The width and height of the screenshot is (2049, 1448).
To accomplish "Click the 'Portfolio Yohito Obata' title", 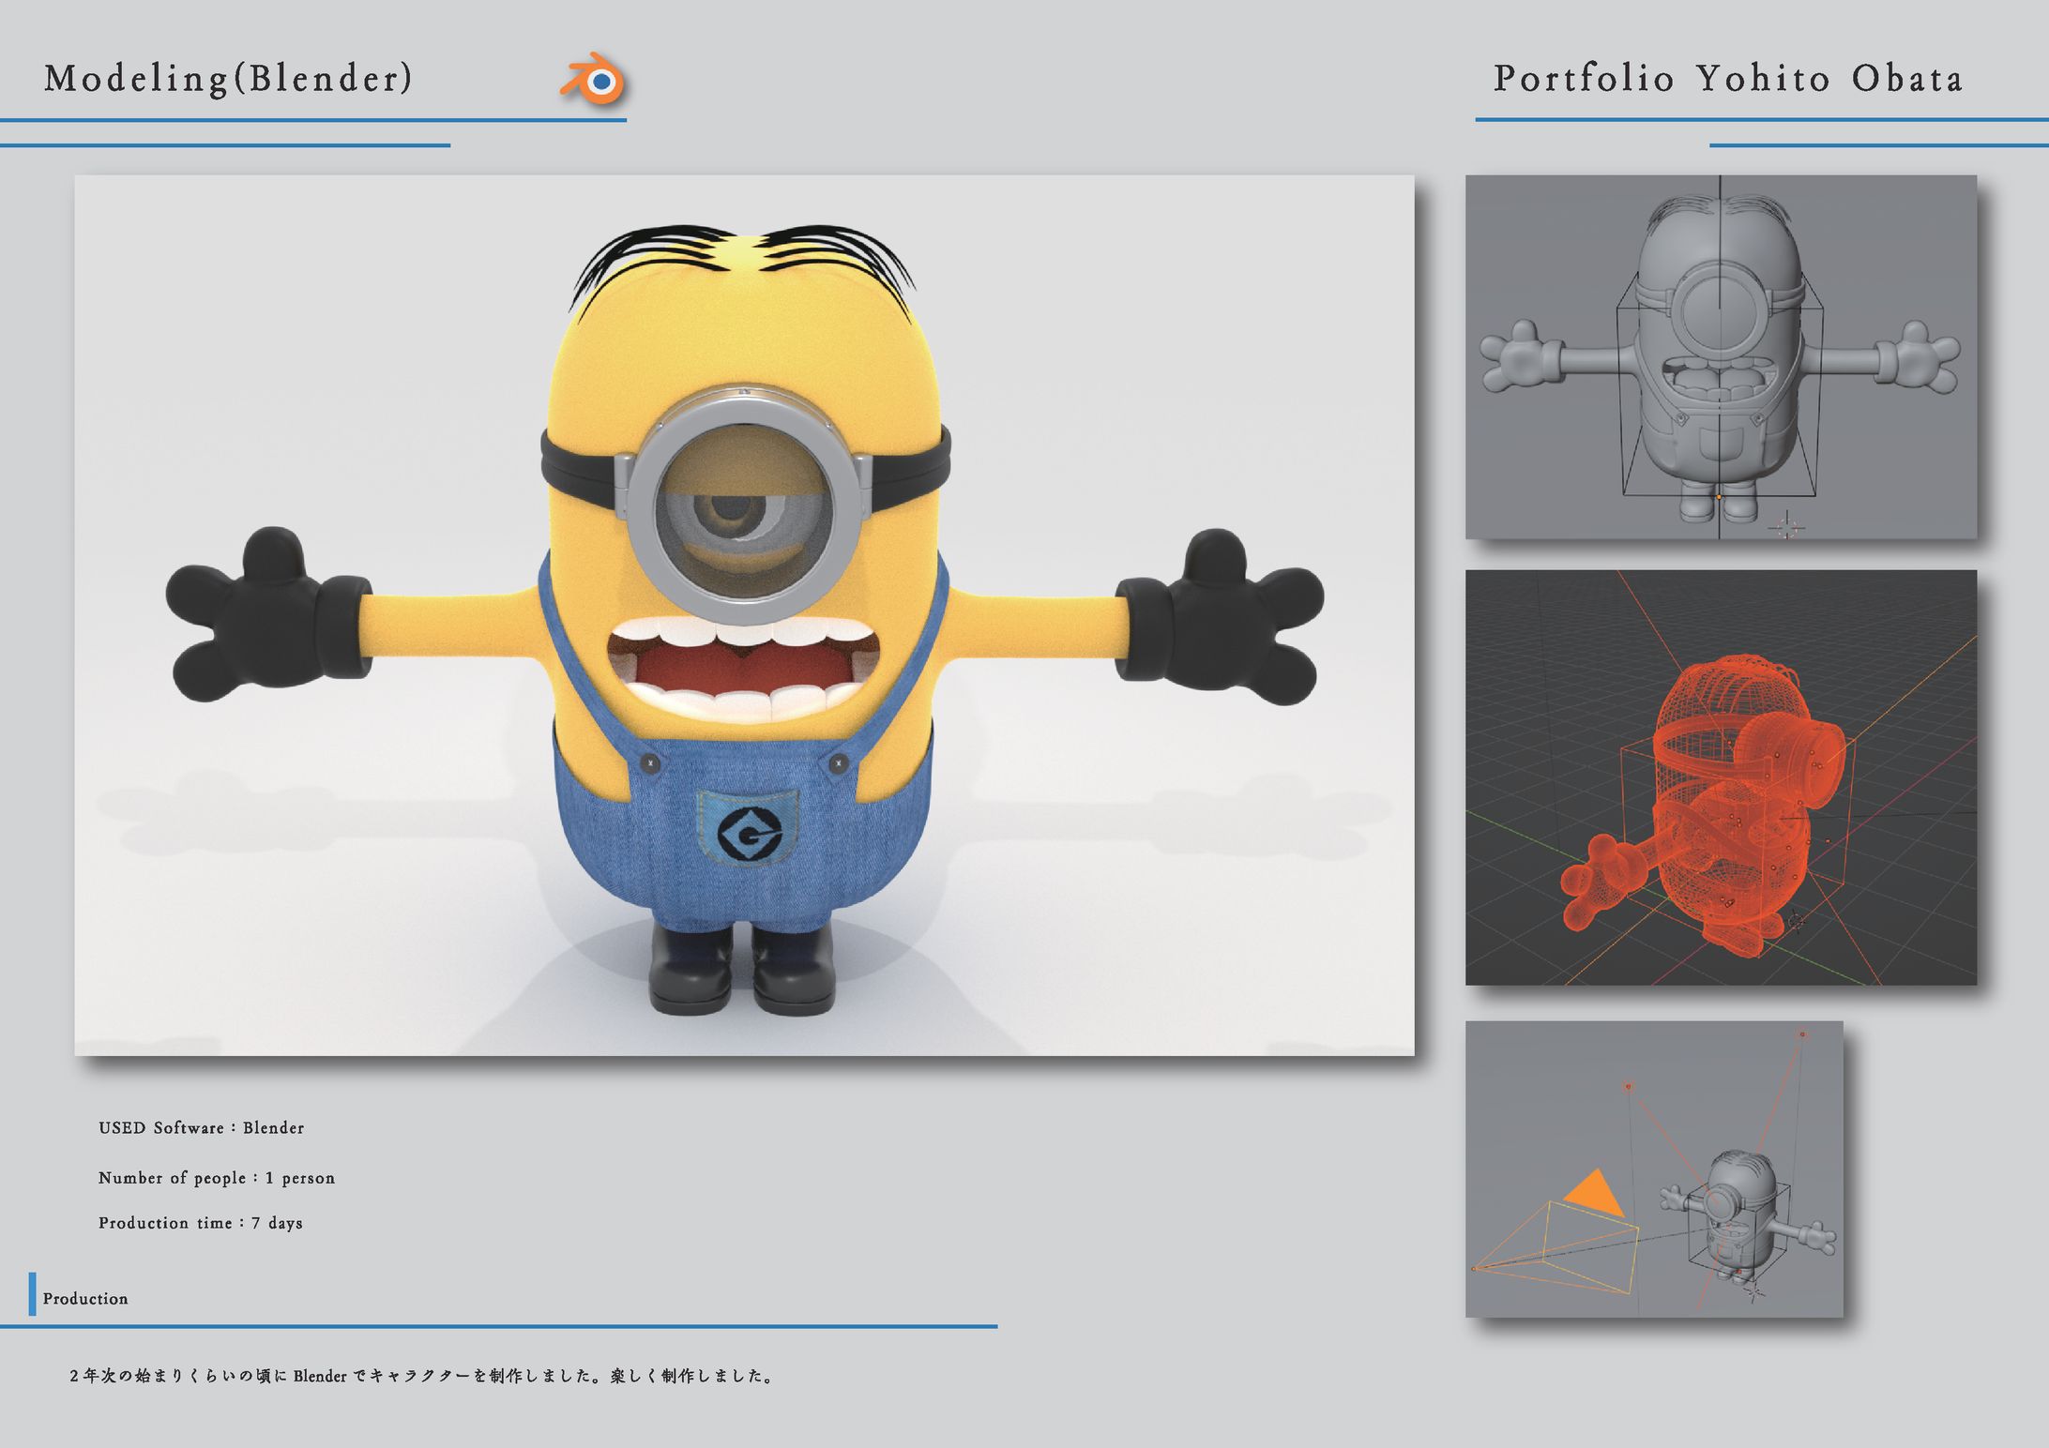I will point(1728,79).
